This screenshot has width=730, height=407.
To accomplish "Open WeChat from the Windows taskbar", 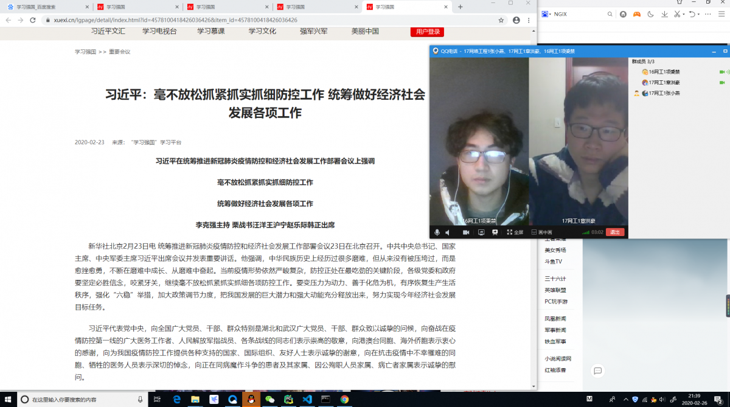I will click(269, 399).
